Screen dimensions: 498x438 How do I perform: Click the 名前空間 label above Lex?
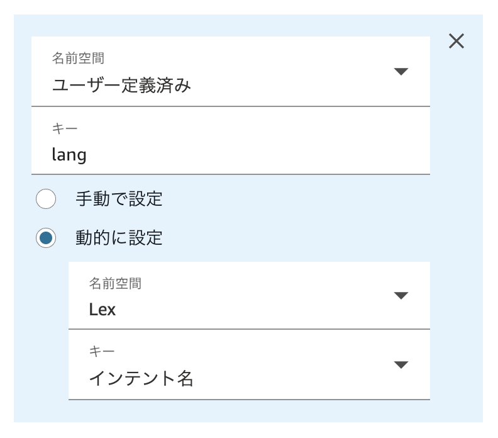click(115, 283)
